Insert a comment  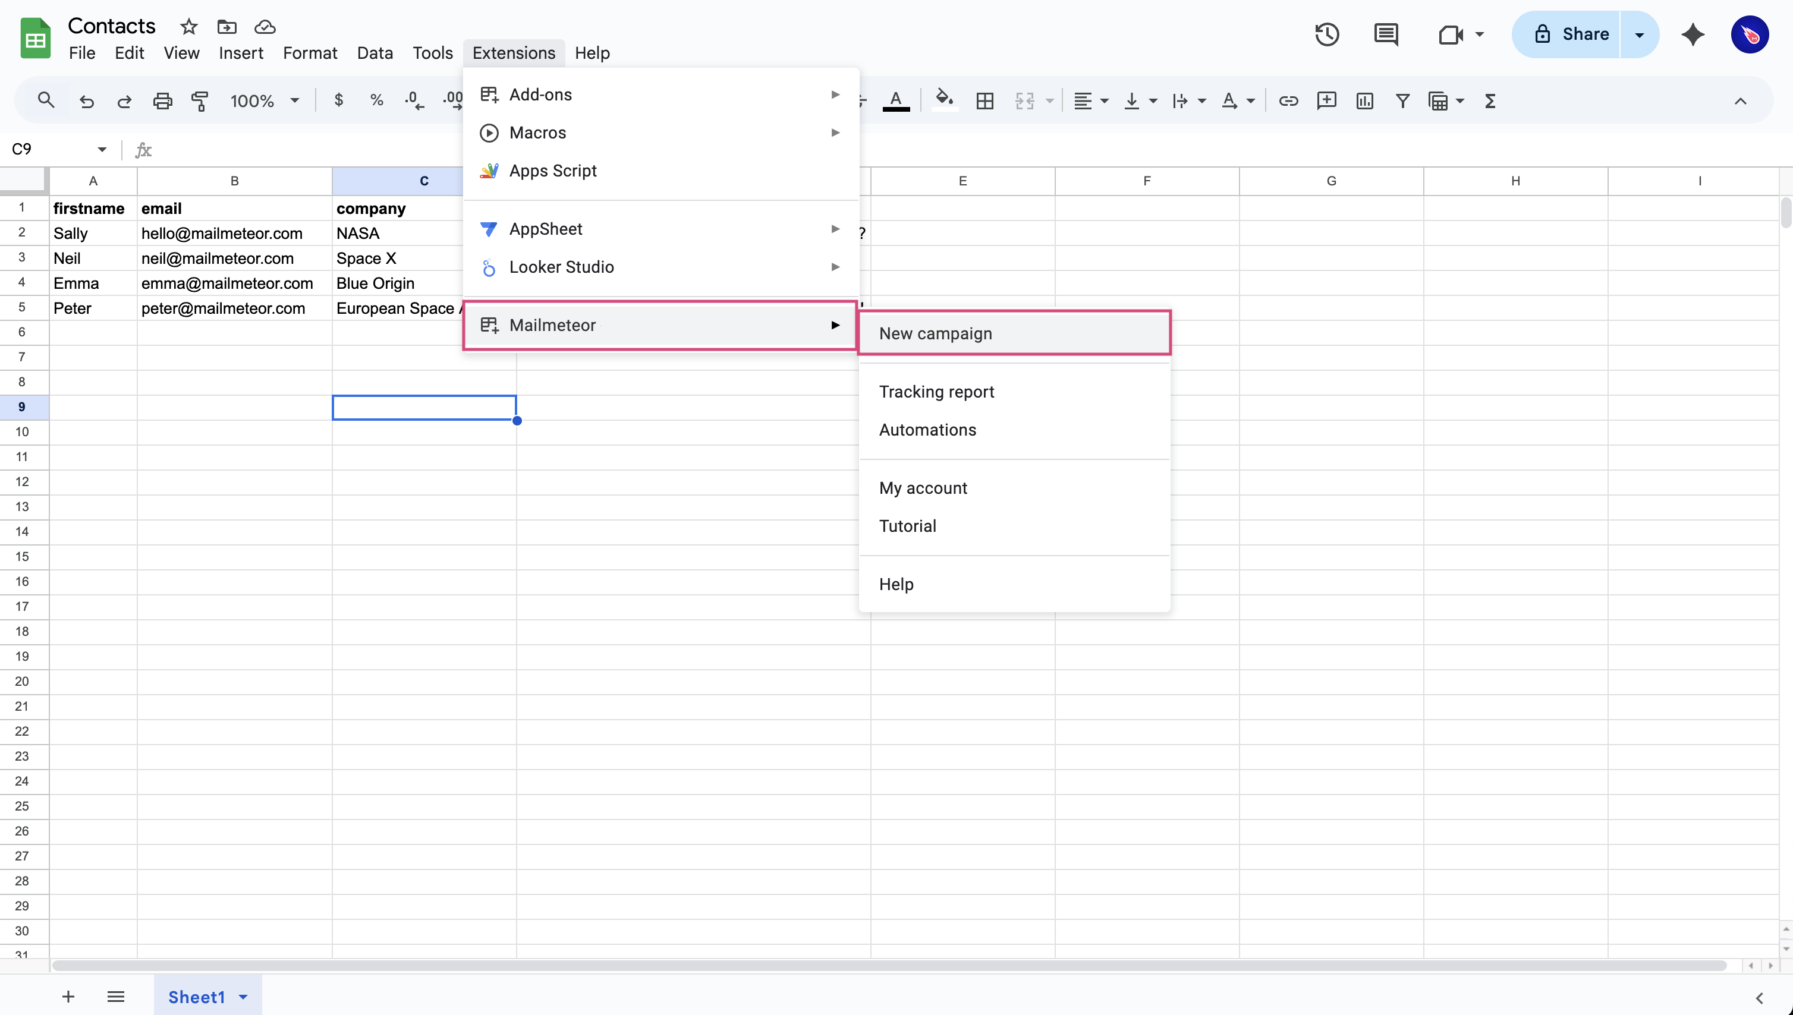coord(1326,100)
